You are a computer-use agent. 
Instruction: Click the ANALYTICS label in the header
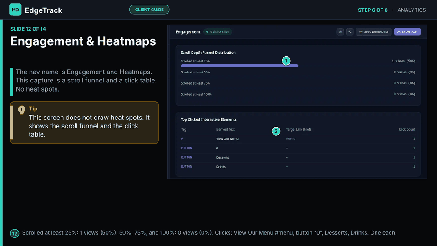coord(412,10)
